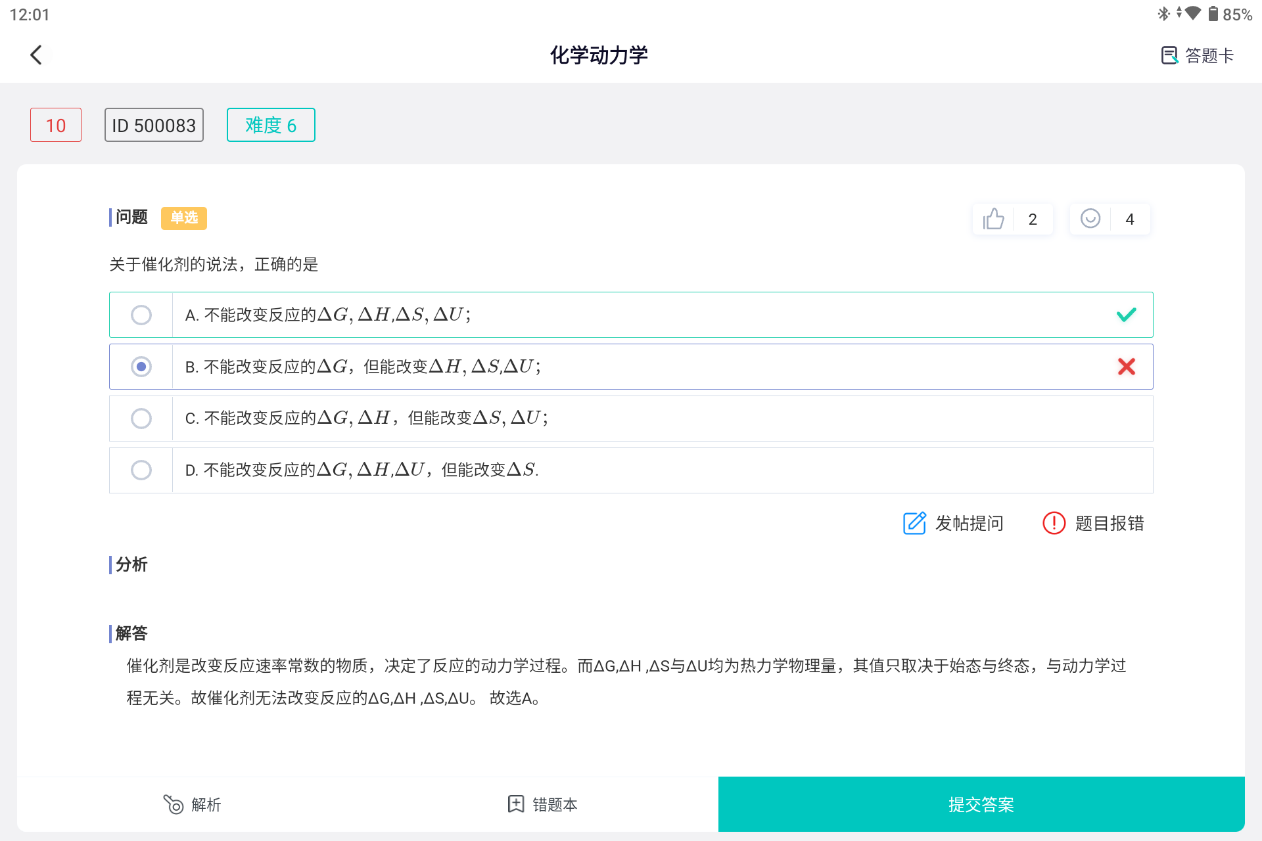Report question error via 题目报错
1262x841 pixels.
pos(1093,523)
